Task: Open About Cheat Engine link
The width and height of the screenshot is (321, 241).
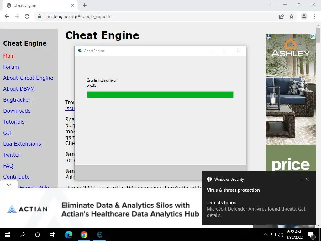Action: coord(28,78)
